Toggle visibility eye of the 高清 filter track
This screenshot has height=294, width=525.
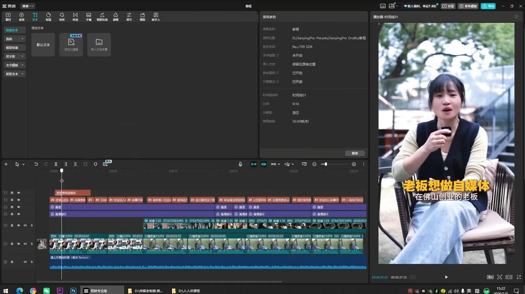tap(18, 214)
